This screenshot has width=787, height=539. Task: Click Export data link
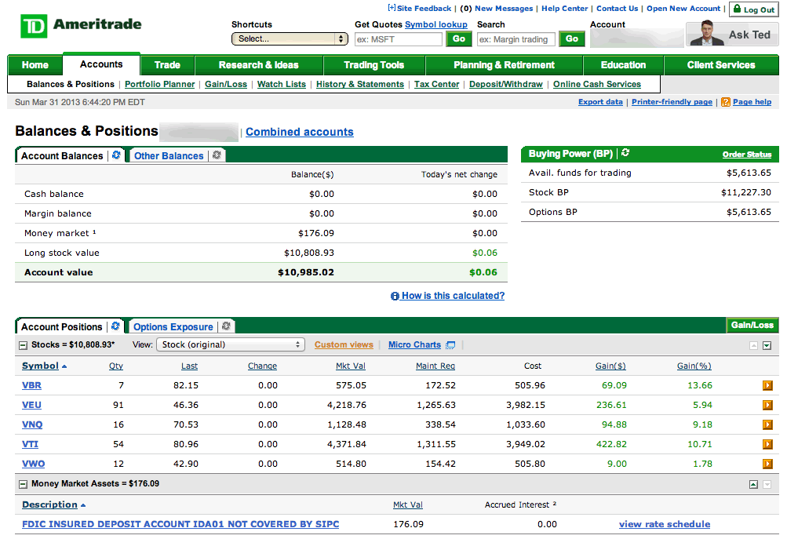(600, 102)
